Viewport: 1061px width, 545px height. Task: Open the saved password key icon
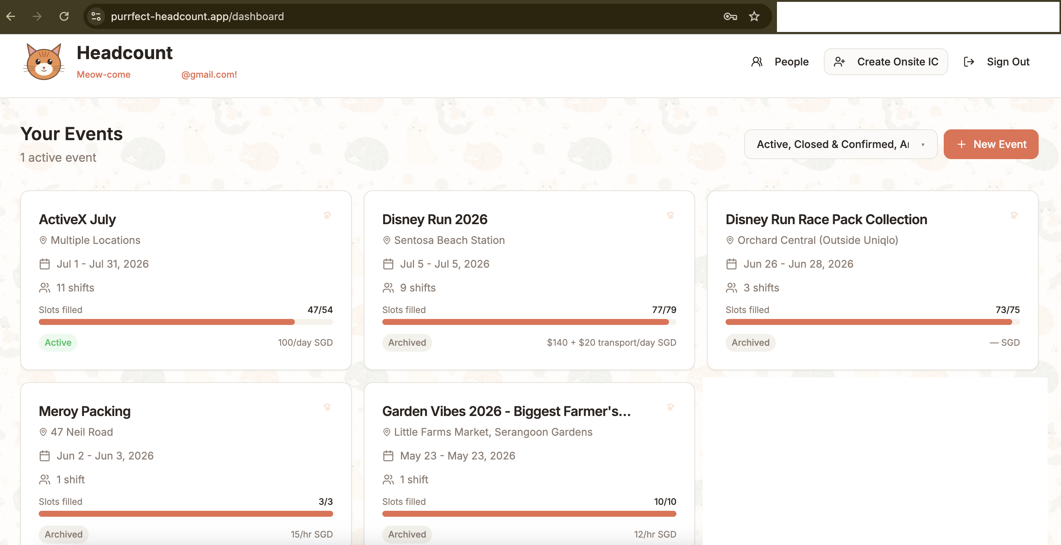(x=730, y=16)
